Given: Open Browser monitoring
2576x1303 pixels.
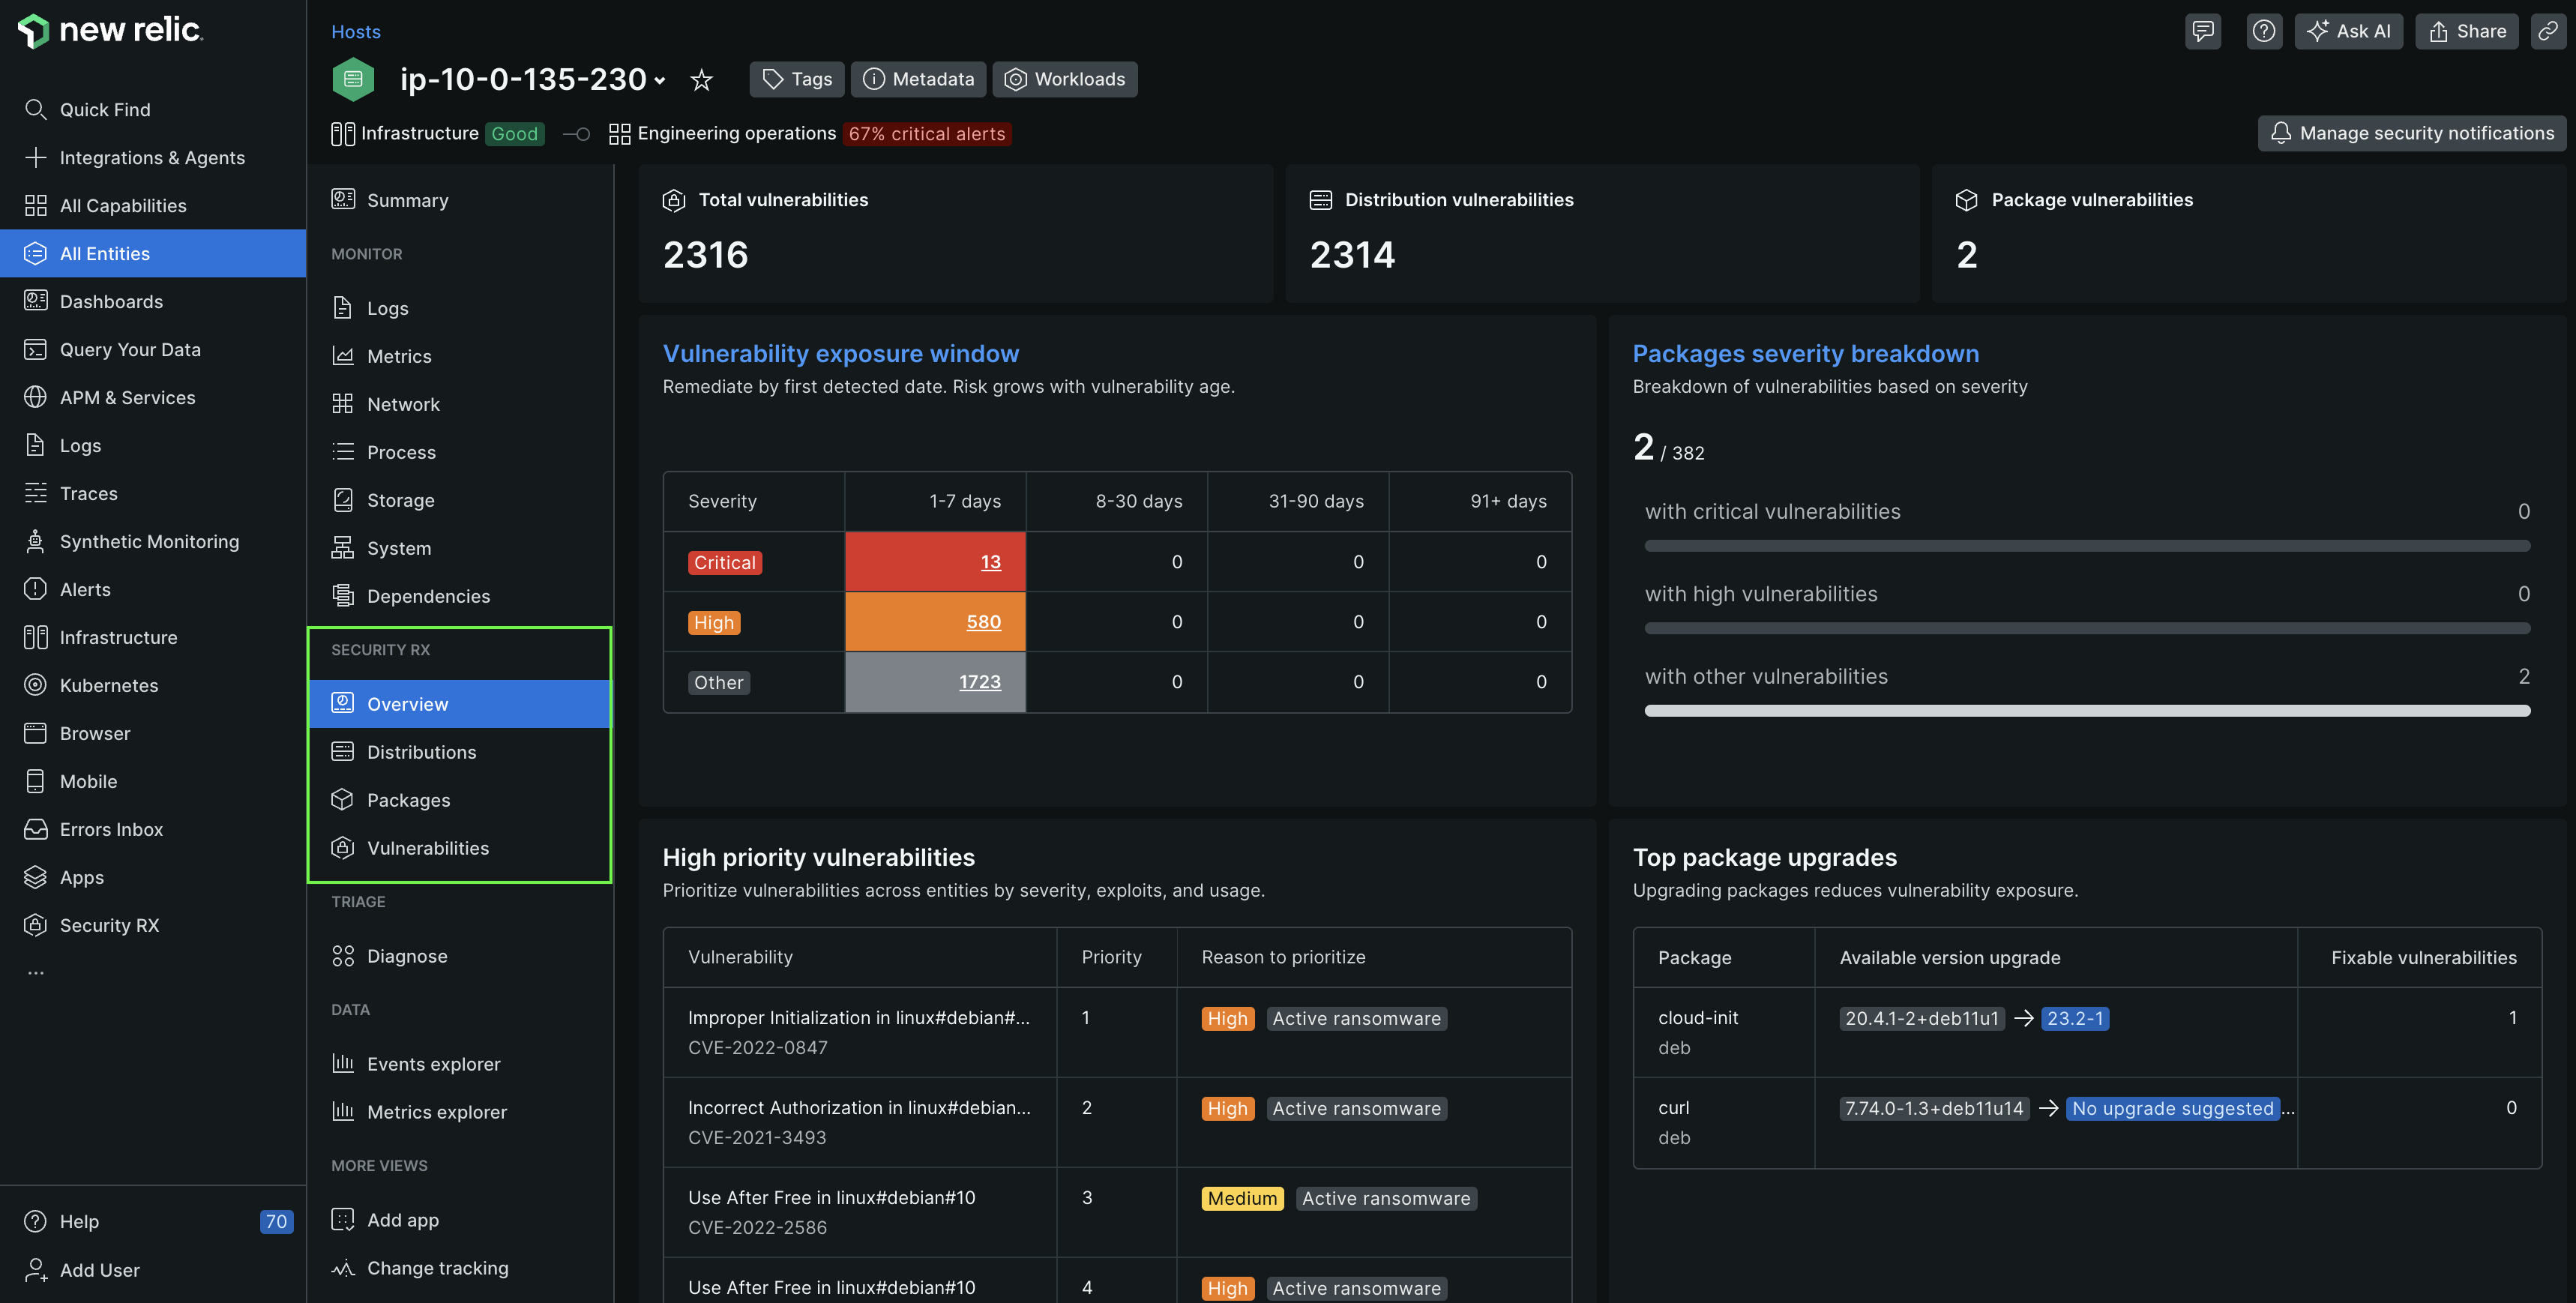Looking at the screenshot, I should pos(153,733).
